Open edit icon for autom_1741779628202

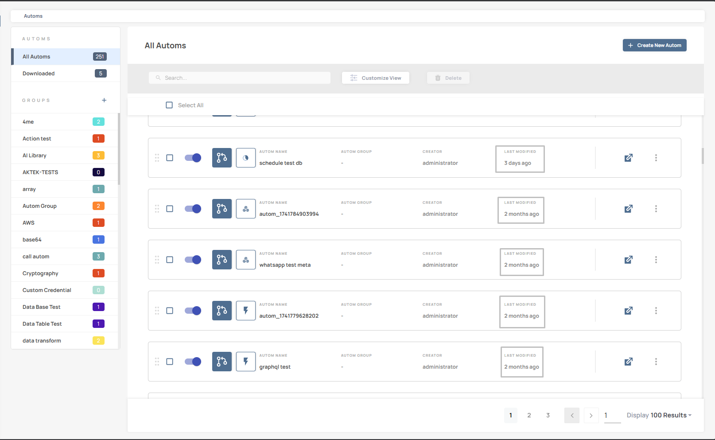coord(628,311)
